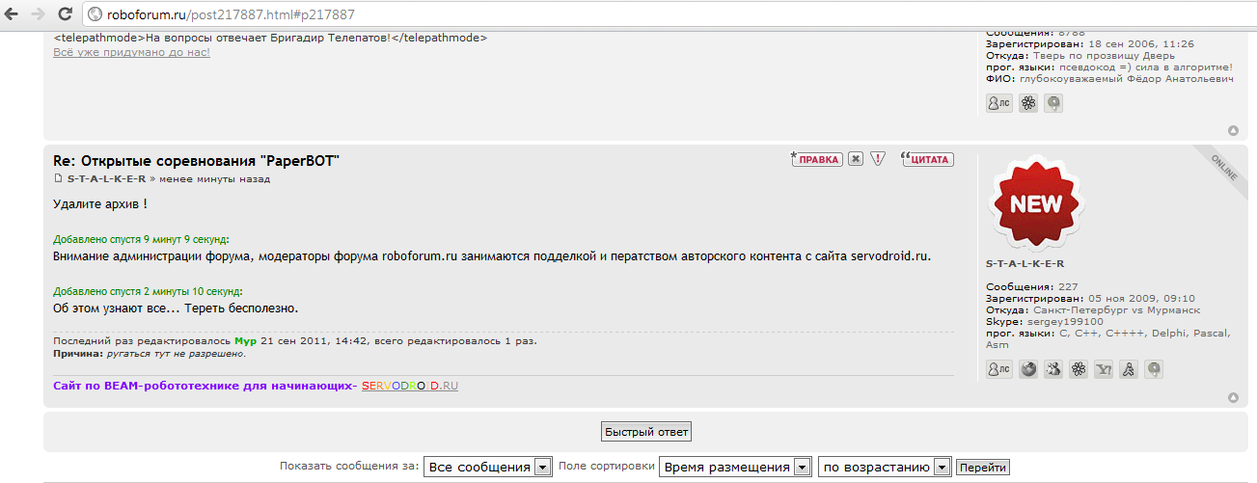
Task: Open S-T-A-L-K-E-R's AIM running man icon
Action: click(x=1129, y=369)
